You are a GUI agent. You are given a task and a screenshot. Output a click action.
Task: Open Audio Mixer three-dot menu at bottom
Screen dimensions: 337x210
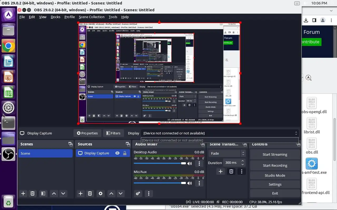149,193
